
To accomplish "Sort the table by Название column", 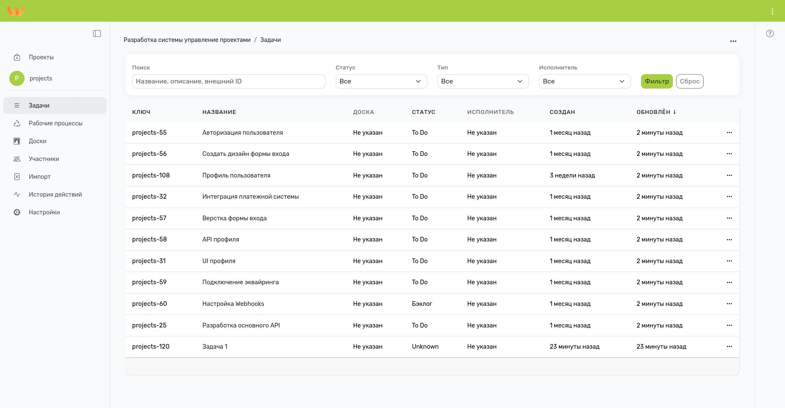I will [x=219, y=112].
